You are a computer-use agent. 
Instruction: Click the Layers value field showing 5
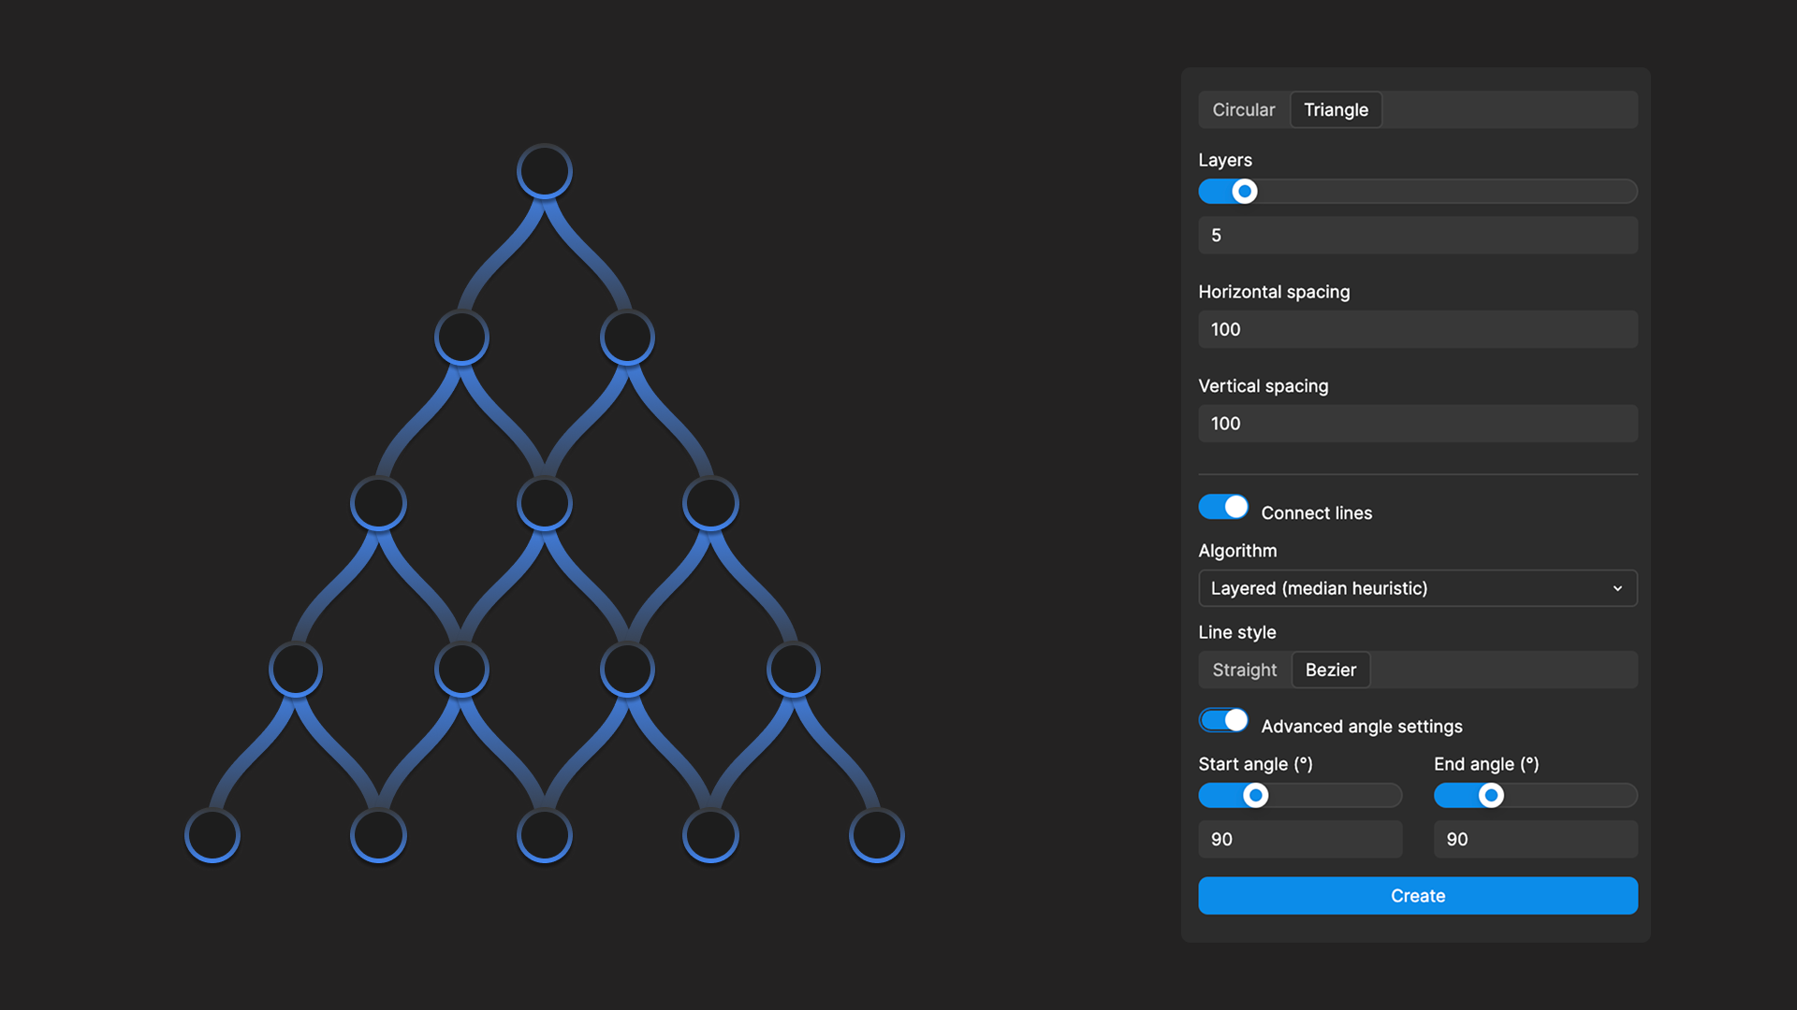click(x=1417, y=235)
